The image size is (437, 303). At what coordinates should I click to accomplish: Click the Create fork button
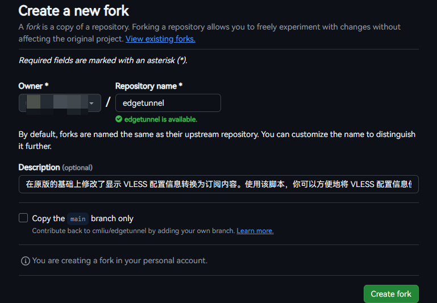(391, 294)
